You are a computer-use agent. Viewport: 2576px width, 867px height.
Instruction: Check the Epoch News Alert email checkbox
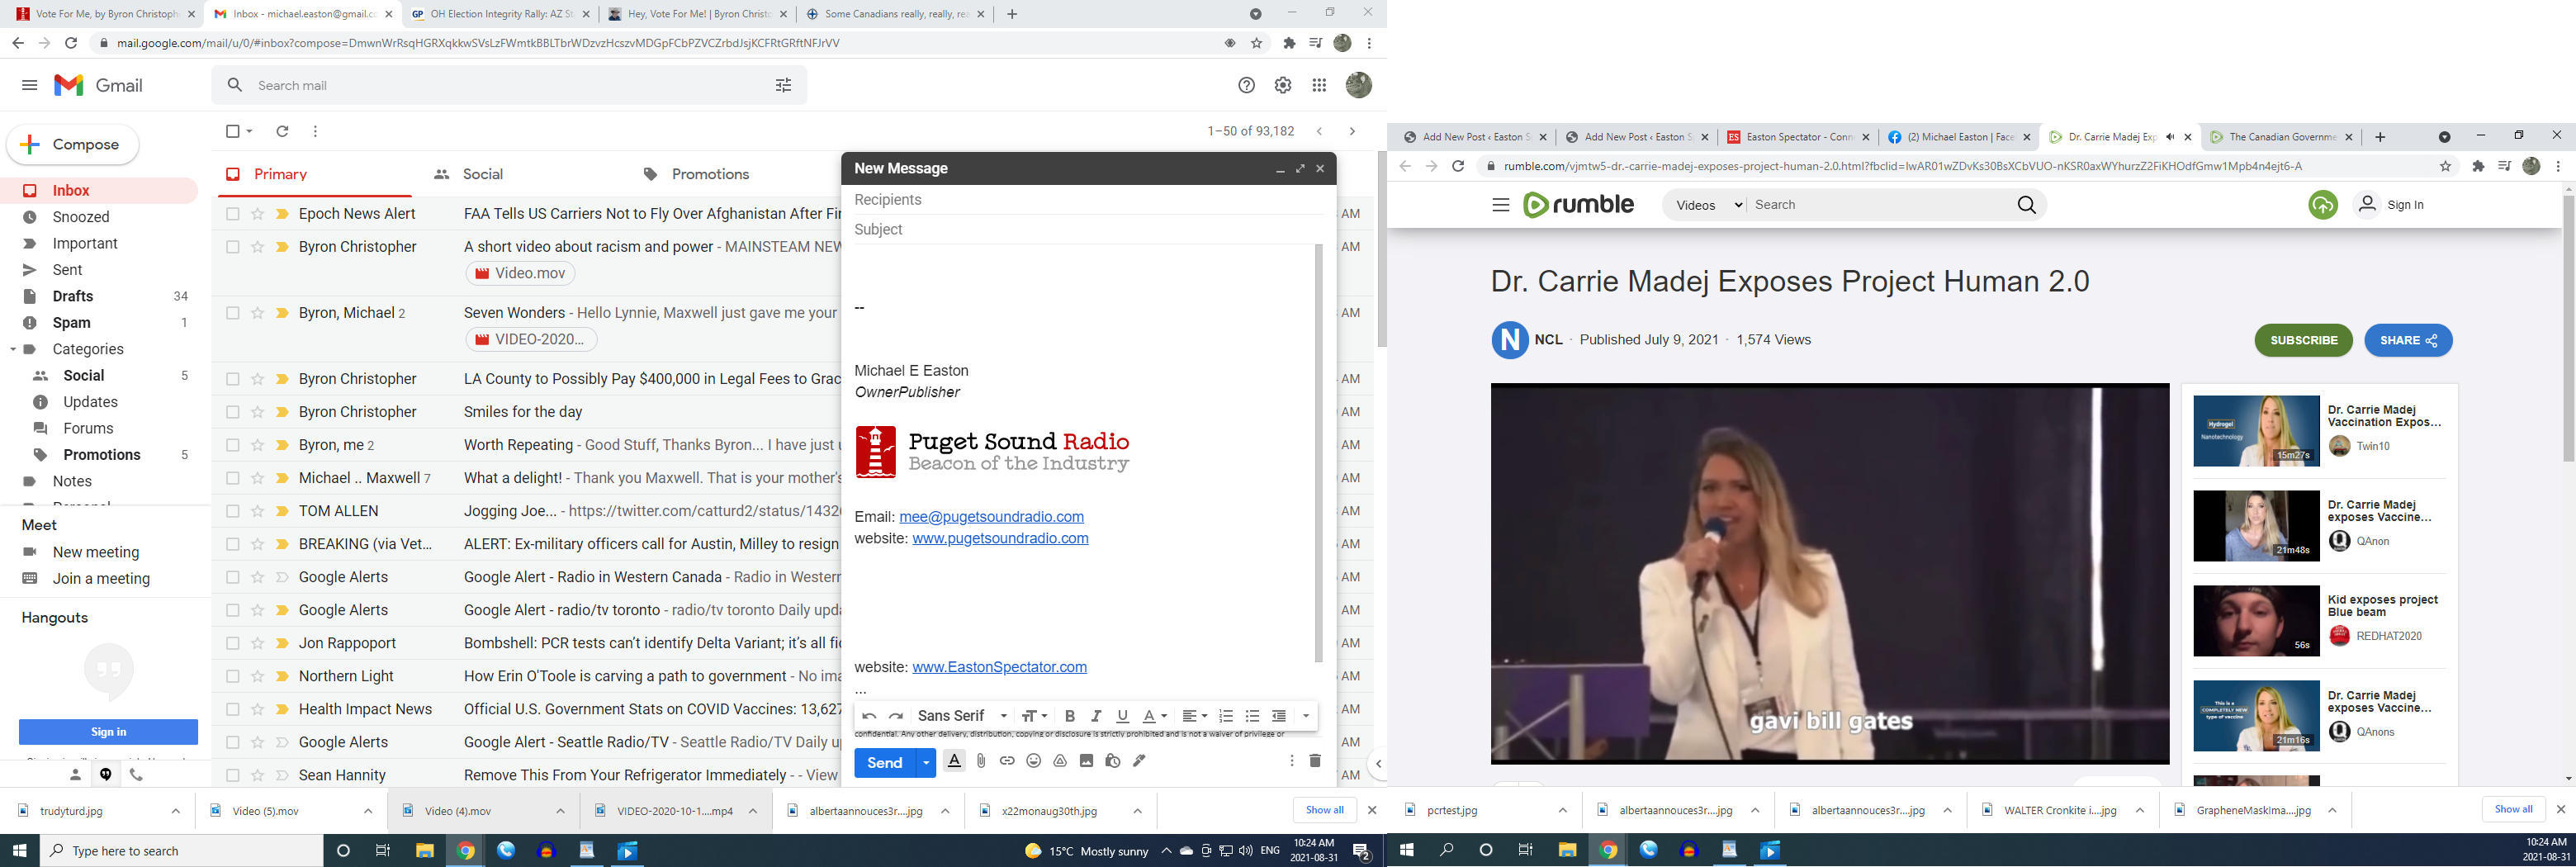click(233, 214)
